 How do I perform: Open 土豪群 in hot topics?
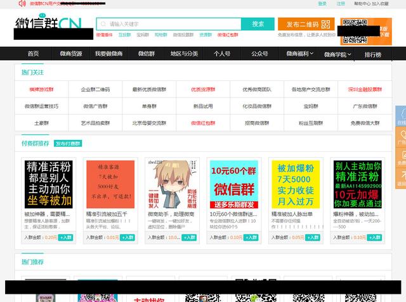coord(41,123)
